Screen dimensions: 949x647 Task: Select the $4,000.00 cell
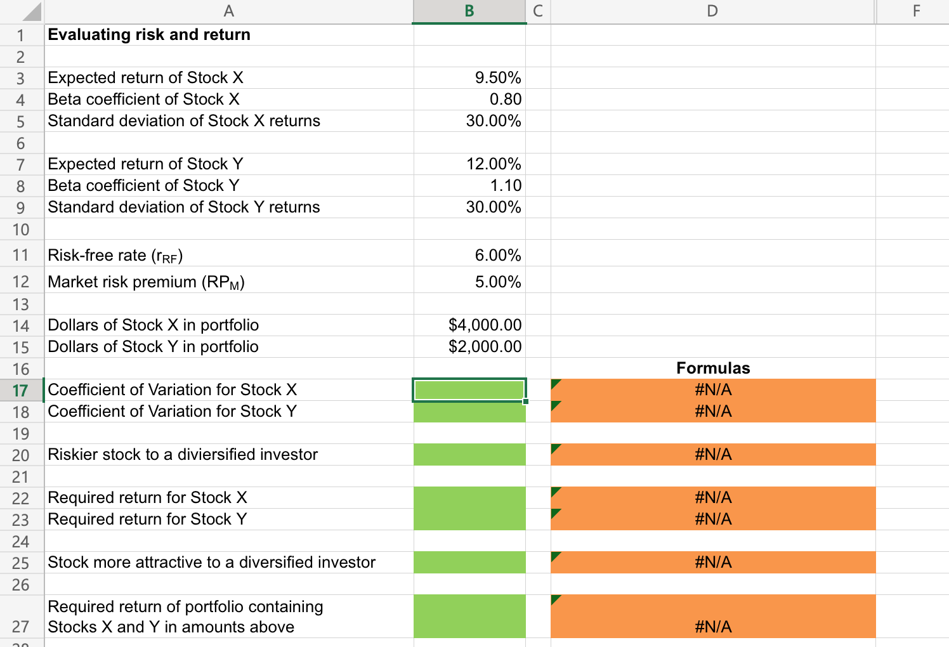click(469, 325)
